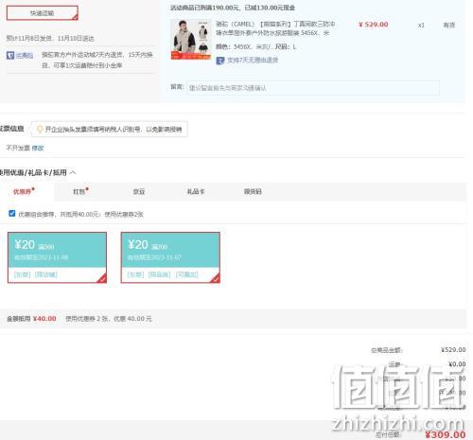Click the red corner mark on 快递运输
Screen dimensions: 473x440
click(x=75, y=17)
